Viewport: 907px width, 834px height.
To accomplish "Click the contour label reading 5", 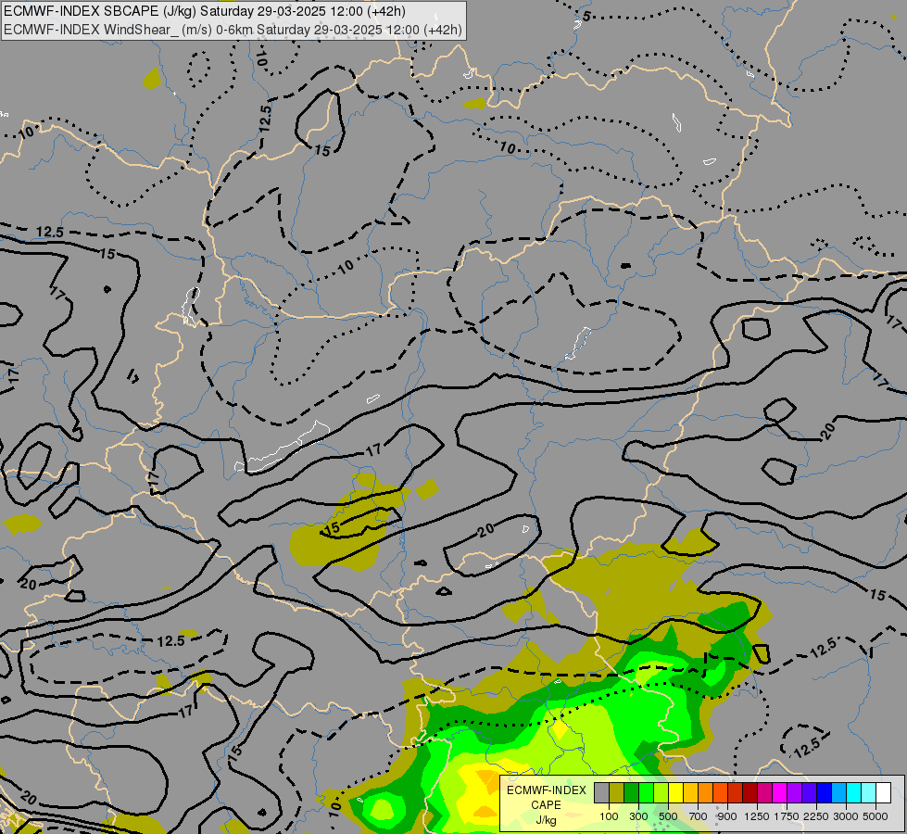I will tap(586, 16).
